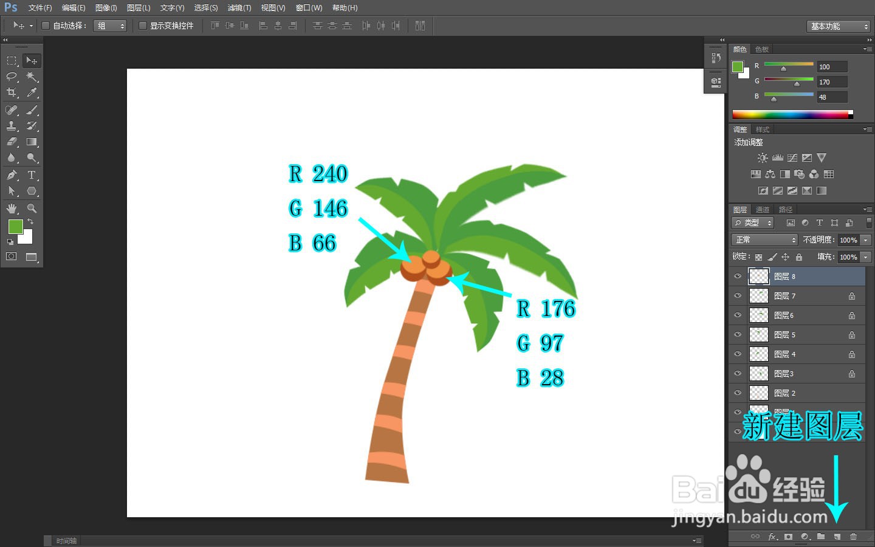Viewport: 875px width, 547px height.
Task: Open the color panel flyout menu
Action: click(x=867, y=49)
